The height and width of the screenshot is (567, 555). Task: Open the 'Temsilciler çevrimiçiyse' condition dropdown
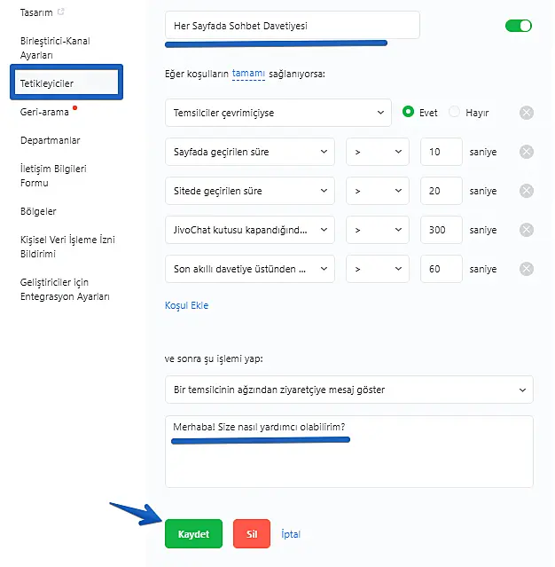[x=277, y=113]
